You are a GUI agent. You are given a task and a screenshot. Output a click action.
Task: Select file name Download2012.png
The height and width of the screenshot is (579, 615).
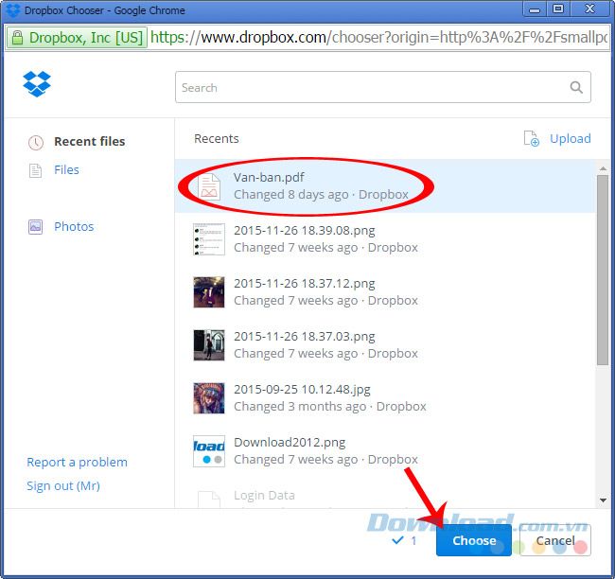290,442
